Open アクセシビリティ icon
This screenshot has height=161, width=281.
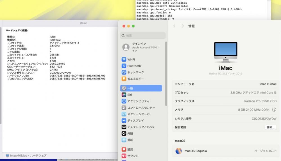click(x=124, y=101)
